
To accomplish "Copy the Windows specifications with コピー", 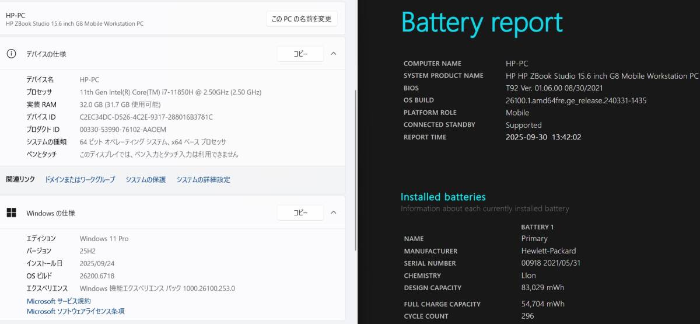I will pyautogui.click(x=300, y=213).
